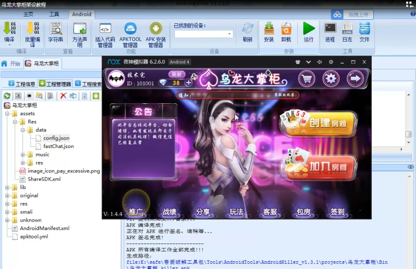This screenshot has height=269, width=416.
Task: Click the 卸载 uninstall icon
Action: tap(286, 29)
